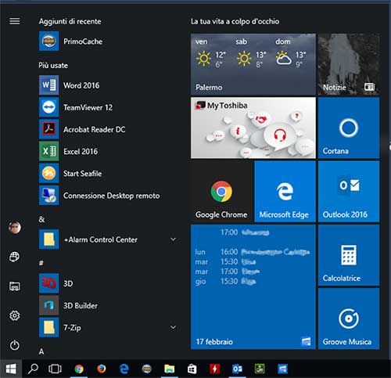Launch the Cortana tile
Image resolution: width=391 pixels, height=378 pixels.
click(x=349, y=128)
